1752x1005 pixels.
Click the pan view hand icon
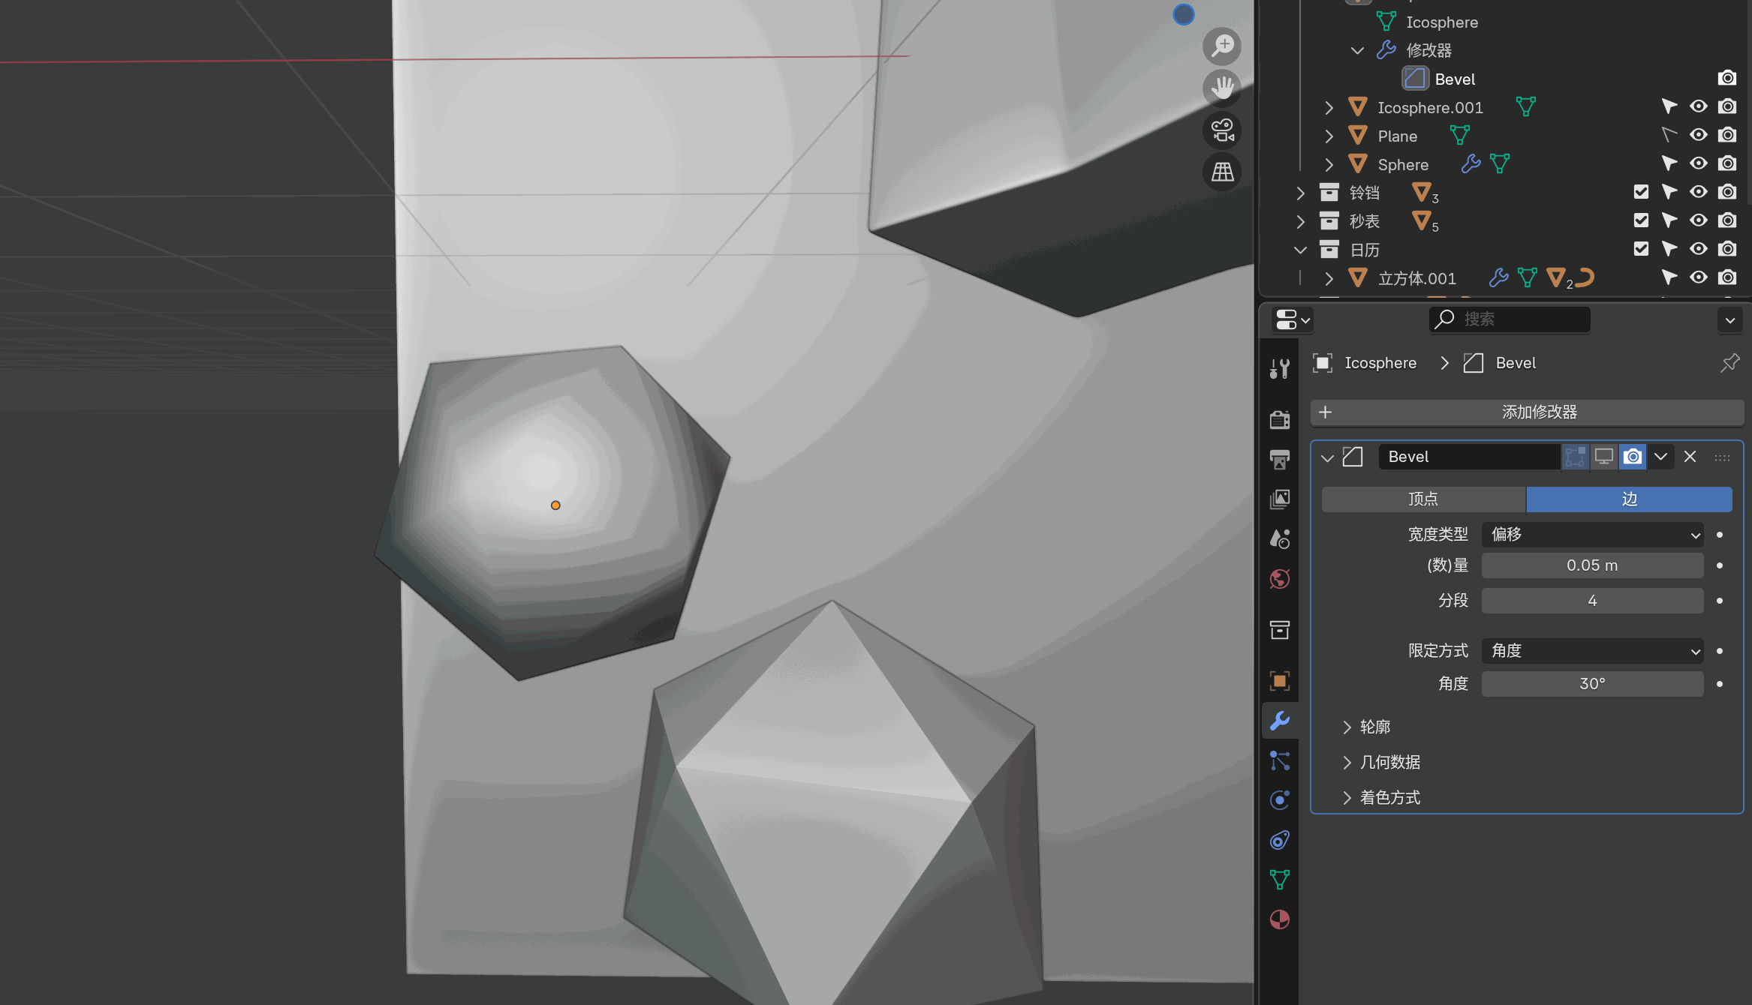1222,88
